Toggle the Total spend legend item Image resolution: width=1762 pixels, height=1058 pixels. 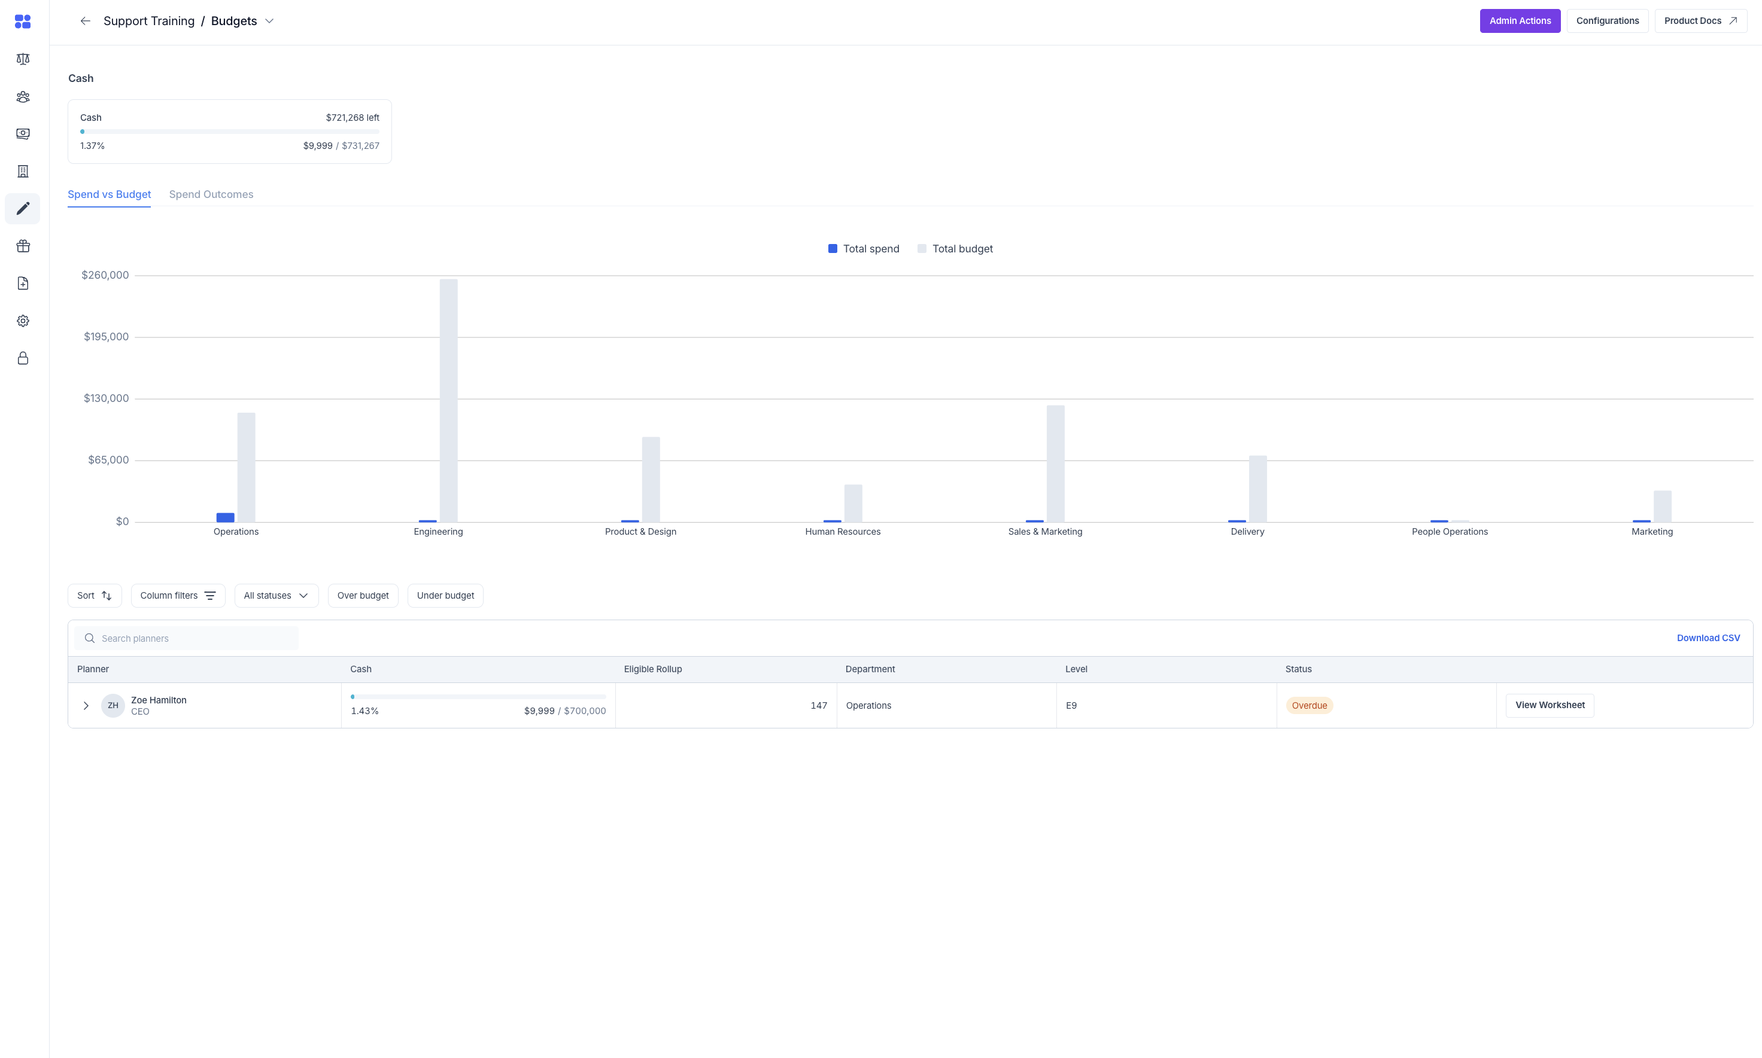click(863, 248)
